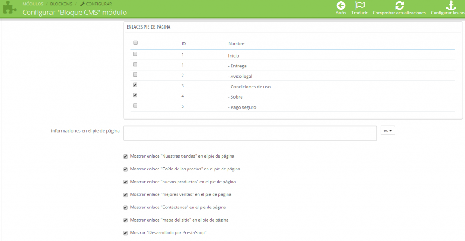Image resolution: width=465 pixels, height=241 pixels.
Task: Click the "- Sobre" name cell
Action: click(x=236, y=97)
